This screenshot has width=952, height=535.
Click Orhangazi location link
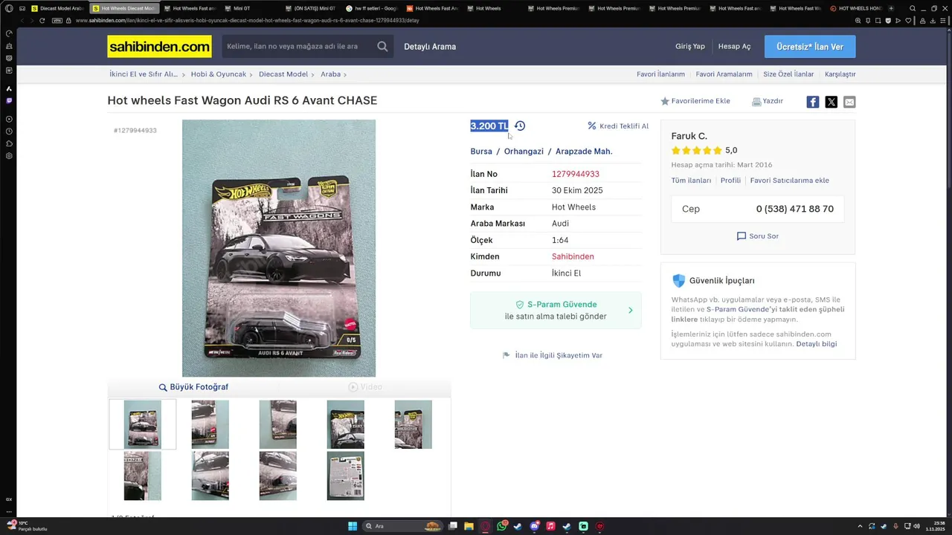click(x=524, y=151)
